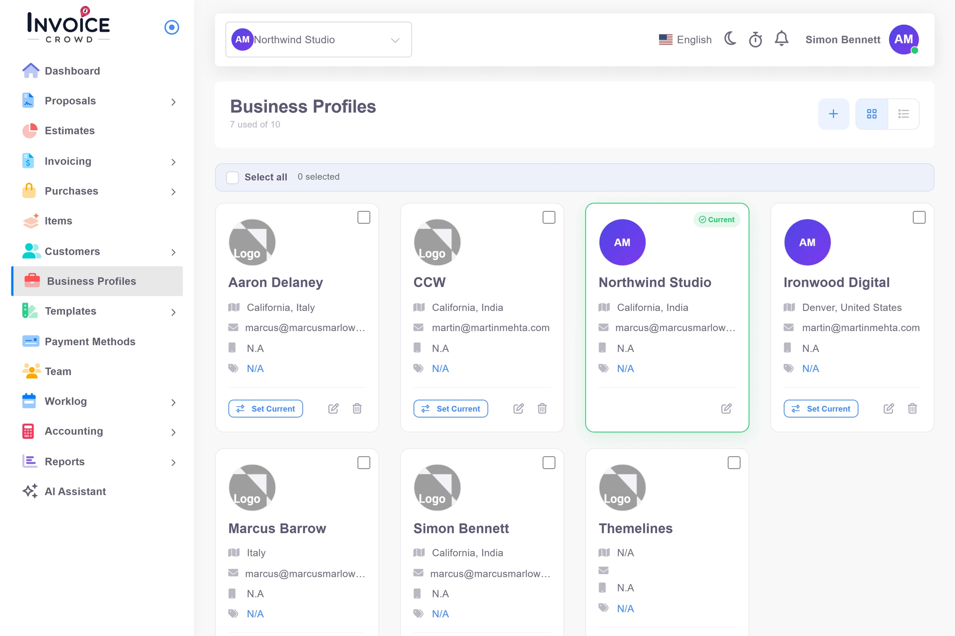955x636 pixels.
Task: Delete the CCW profile
Action: (542, 408)
